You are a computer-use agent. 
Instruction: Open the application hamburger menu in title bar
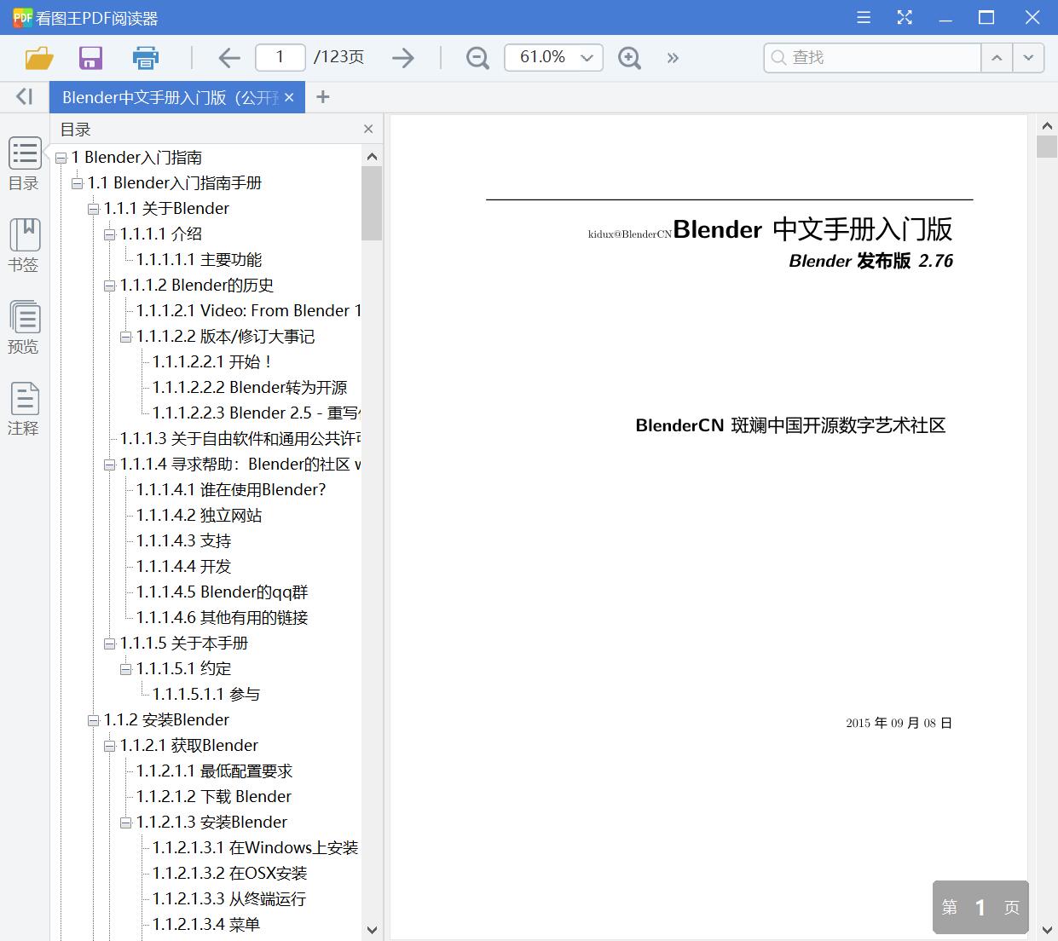[864, 17]
